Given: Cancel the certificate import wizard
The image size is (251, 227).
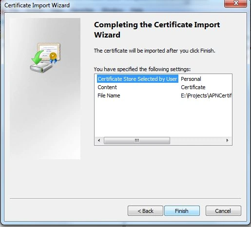Looking at the screenshot, I should coord(223,211).
